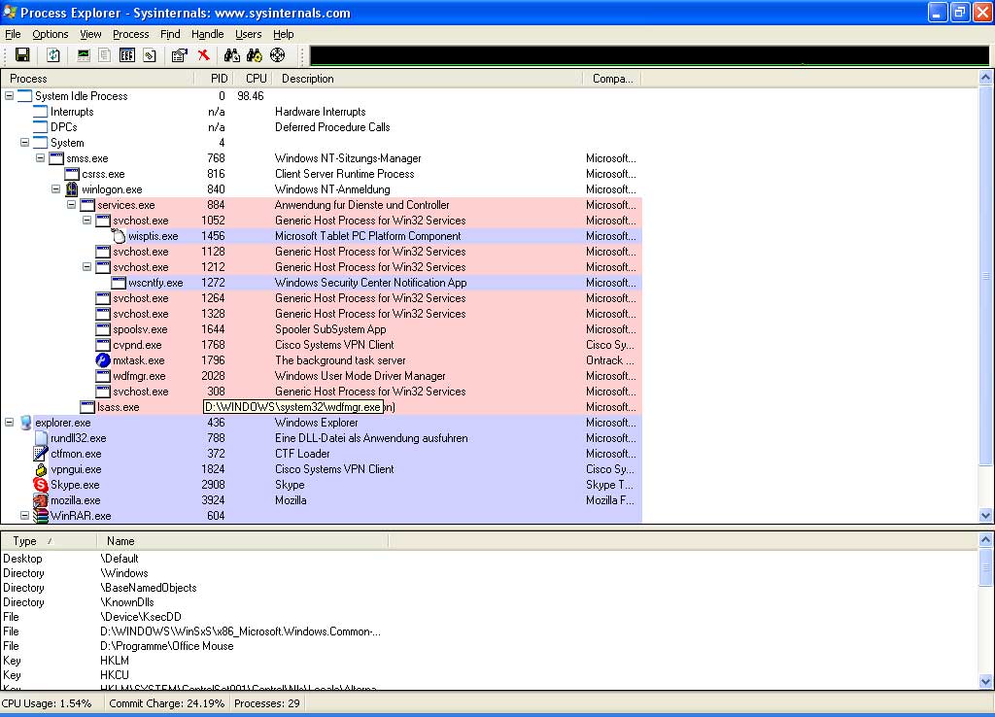Image resolution: width=995 pixels, height=717 pixels.
Task: Click the winlogon.exe process icon
Action: [x=72, y=189]
